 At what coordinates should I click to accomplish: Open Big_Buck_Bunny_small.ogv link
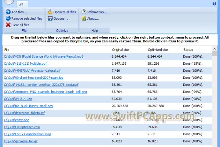click(x=28, y=106)
